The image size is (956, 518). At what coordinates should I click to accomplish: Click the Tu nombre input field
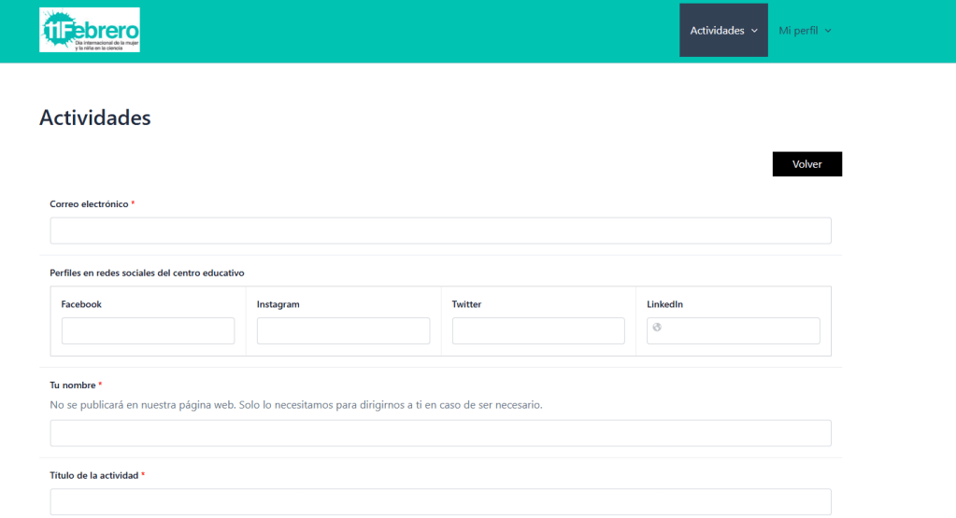(x=440, y=433)
